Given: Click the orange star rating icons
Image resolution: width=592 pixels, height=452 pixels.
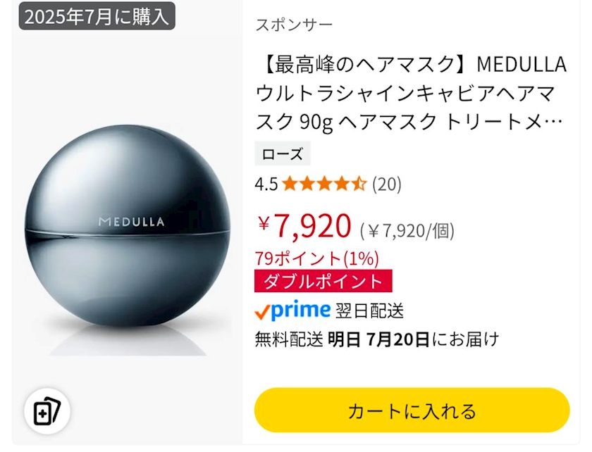Looking at the screenshot, I should click(324, 184).
